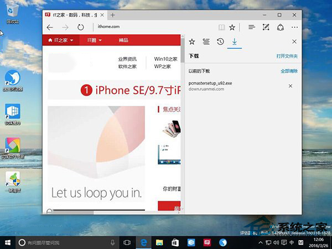Viewport: 332px width, 249px height.
Task: Switch to History tab in Hub panel
Action: pos(220,41)
